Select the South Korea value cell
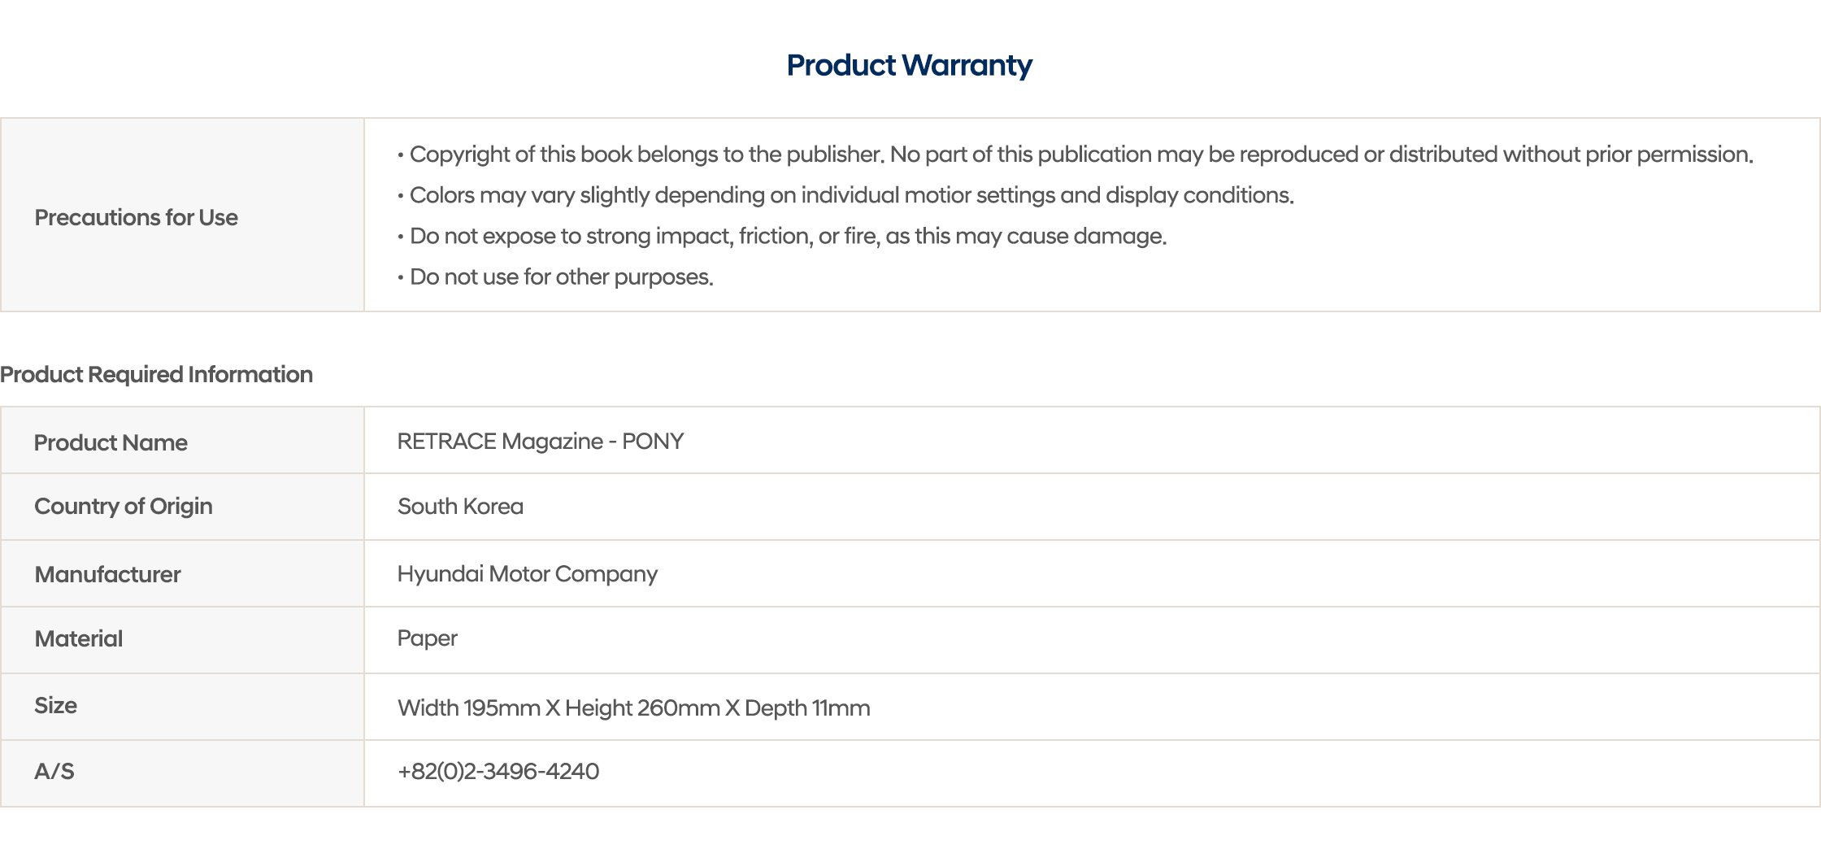 pyautogui.click(x=460, y=506)
